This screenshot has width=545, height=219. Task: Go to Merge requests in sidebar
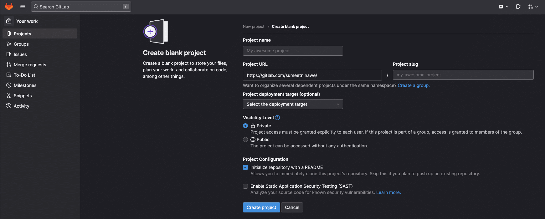[40, 64]
